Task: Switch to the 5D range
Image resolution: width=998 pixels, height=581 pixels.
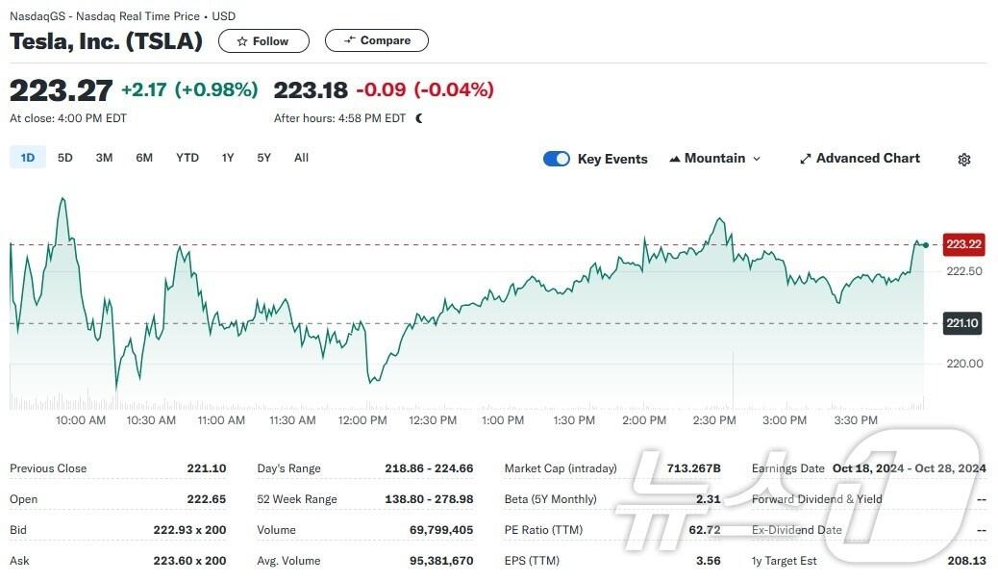Action: 64,158
